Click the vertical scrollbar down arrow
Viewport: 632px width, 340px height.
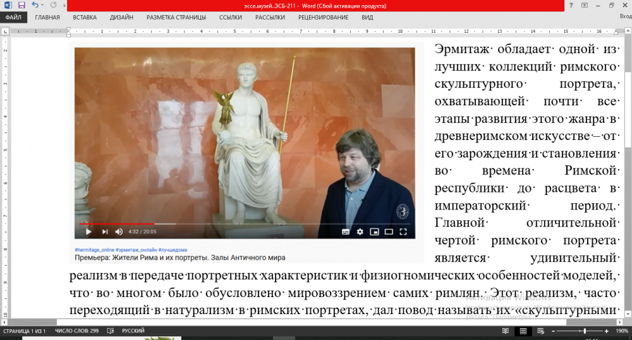click(628, 314)
